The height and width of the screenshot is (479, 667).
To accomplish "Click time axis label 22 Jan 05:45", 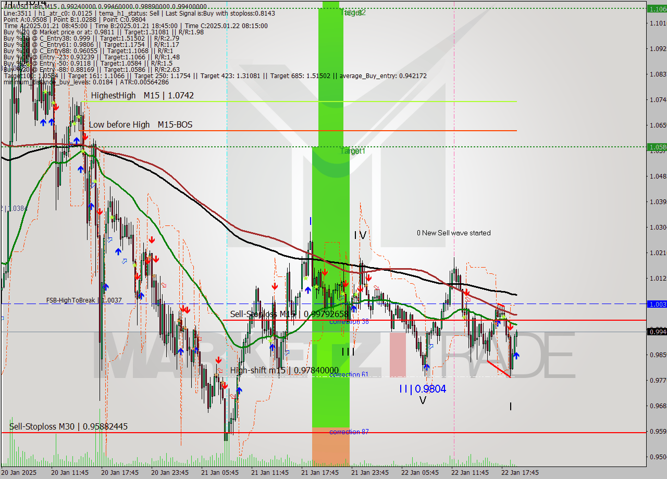I will [x=420, y=473].
